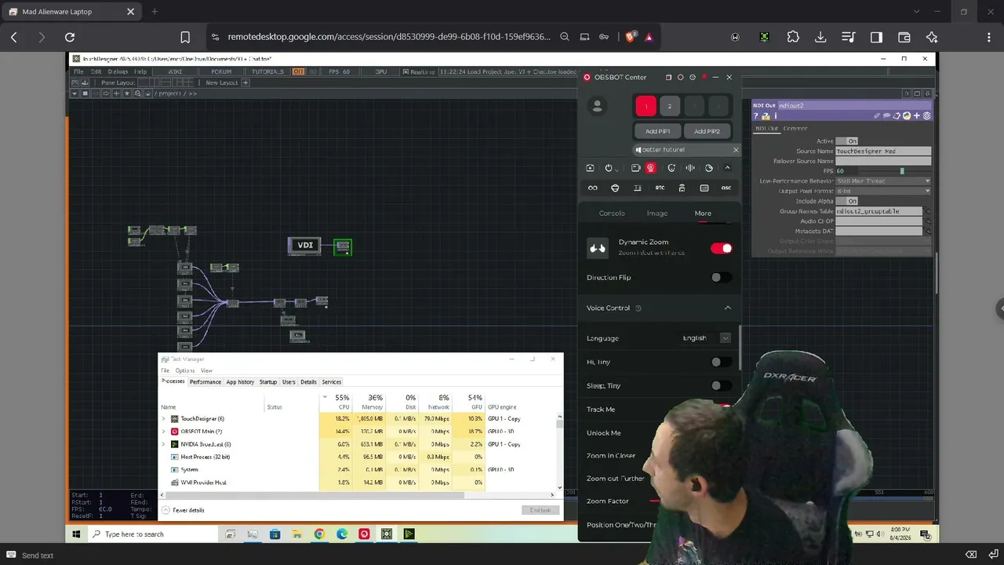Click the Add PIP2 button
Viewport: 1004px width, 565px height.
coord(707,131)
